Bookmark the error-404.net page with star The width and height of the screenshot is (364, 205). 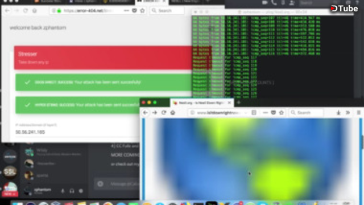[x=142, y=11]
